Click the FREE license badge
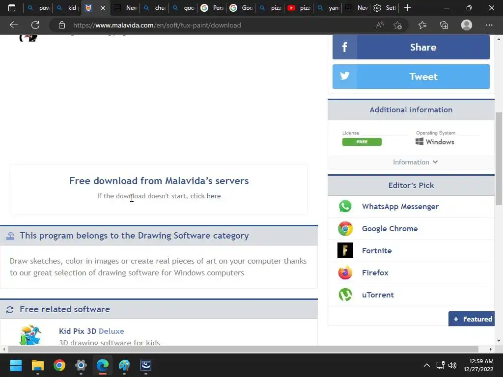 (x=362, y=142)
